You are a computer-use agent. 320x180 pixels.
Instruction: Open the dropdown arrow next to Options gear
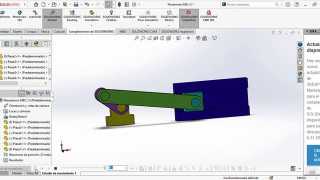click(x=139, y=4)
